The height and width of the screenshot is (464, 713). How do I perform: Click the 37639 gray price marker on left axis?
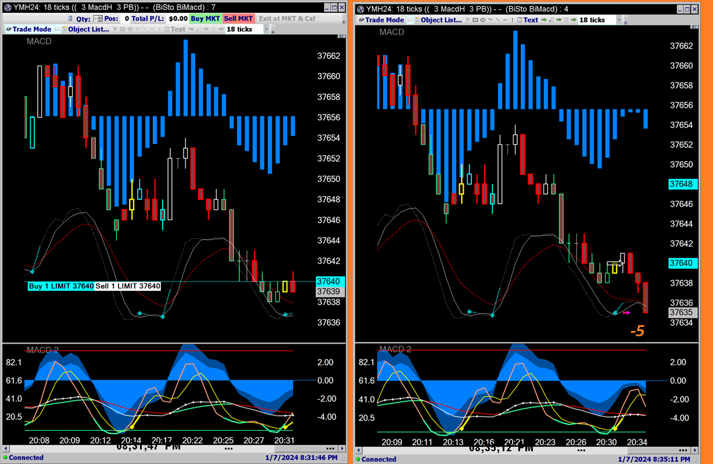329,291
